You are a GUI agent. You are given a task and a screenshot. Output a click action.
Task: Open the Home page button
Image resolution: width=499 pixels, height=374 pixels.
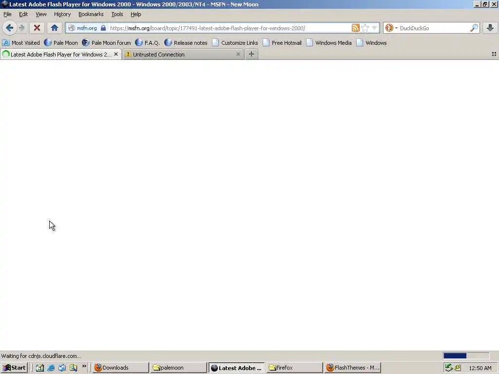[x=55, y=28]
